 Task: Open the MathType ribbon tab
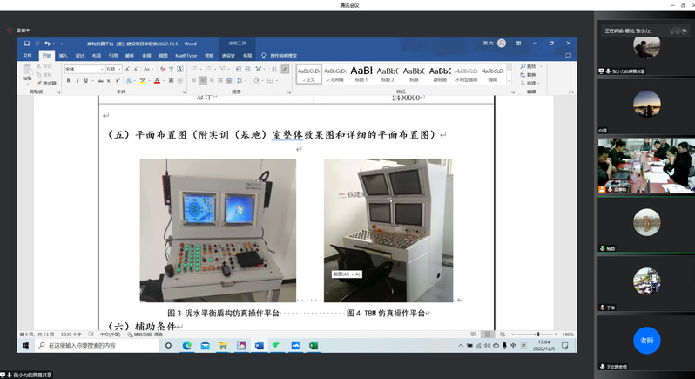[186, 55]
